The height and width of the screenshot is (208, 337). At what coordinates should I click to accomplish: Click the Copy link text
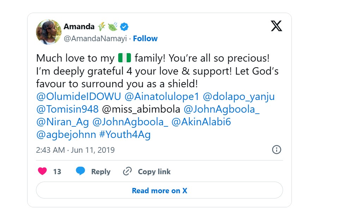[x=154, y=172]
